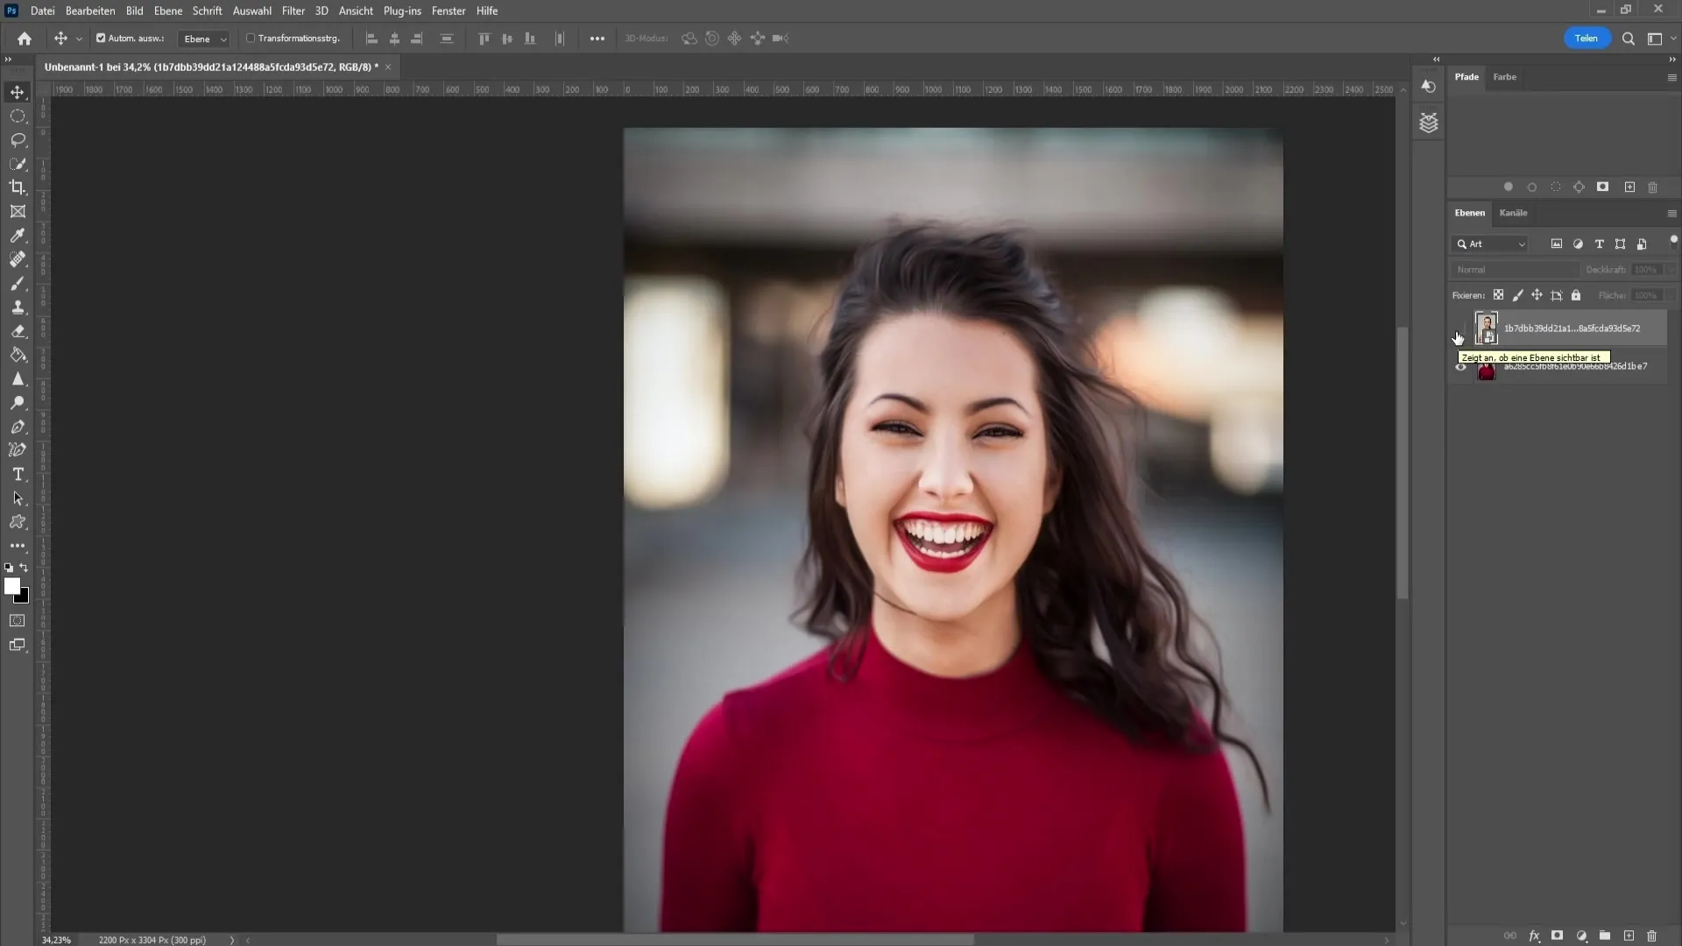Viewport: 1682px width, 946px height.
Task: Select the Lasso tool
Action: [x=18, y=140]
